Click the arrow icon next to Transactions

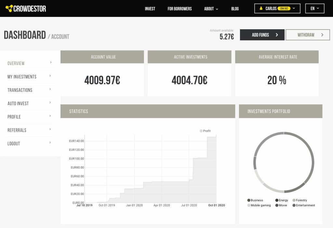[x=50, y=89]
